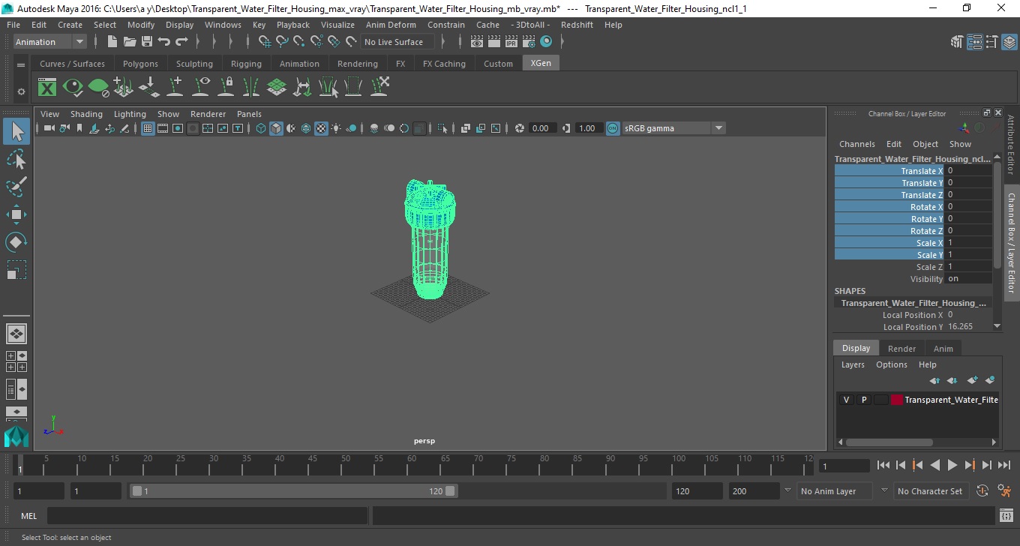Open animation preferences running figure icon

[1005, 491]
